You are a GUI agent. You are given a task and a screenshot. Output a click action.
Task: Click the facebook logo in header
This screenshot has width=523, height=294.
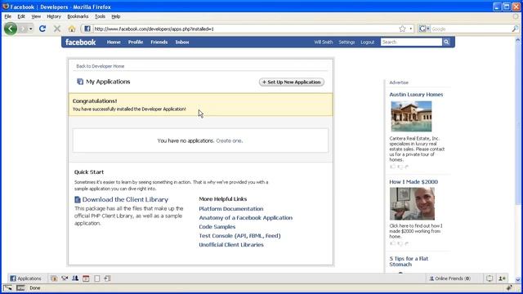(80, 42)
